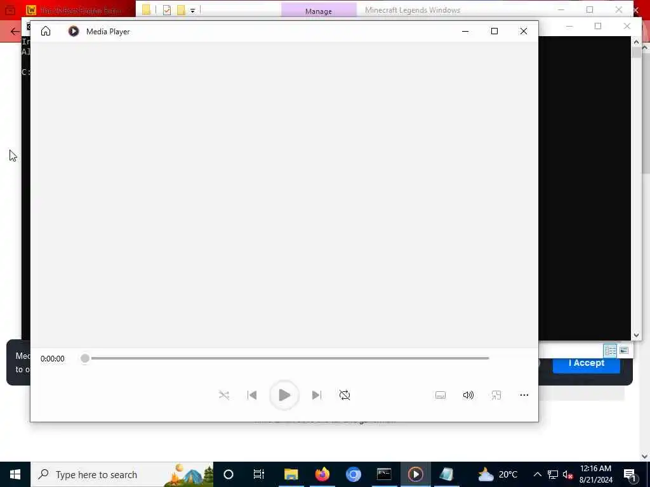
Task: Select the Firefox tab with W icon
Action: (75, 10)
